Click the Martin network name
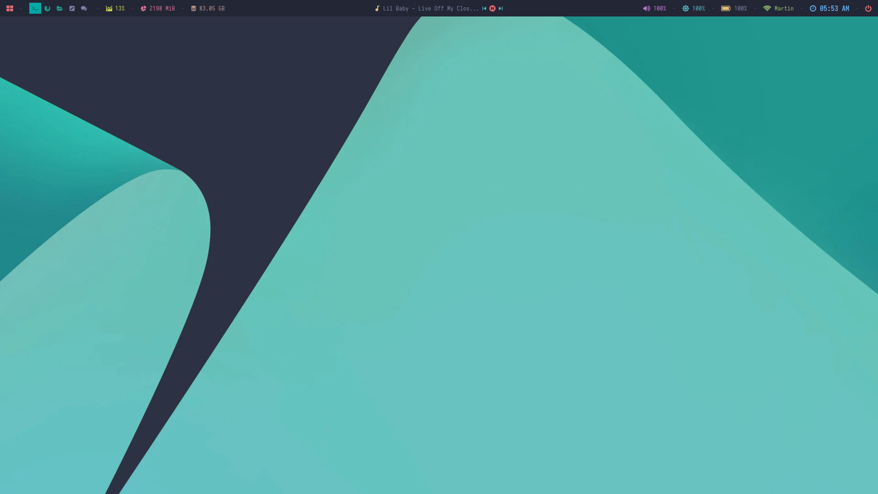The width and height of the screenshot is (878, 494). (x=784, y=8)
